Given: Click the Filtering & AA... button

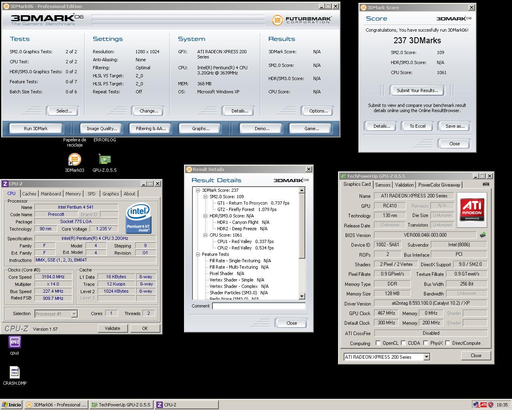Looking at the screenshot, I should 151,129.
